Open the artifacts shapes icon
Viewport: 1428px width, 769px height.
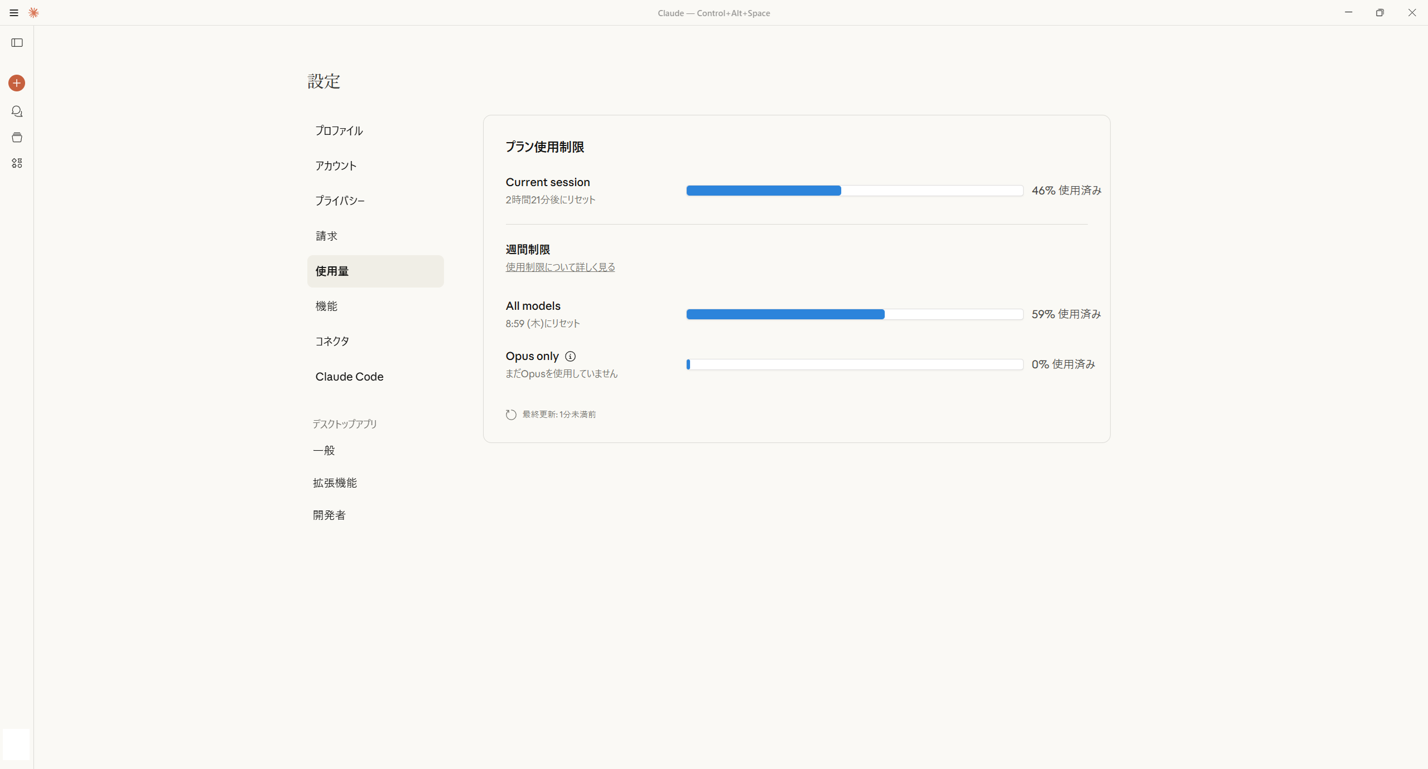[17, 163]
